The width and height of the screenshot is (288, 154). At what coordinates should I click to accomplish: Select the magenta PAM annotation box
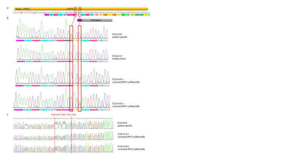79,20
